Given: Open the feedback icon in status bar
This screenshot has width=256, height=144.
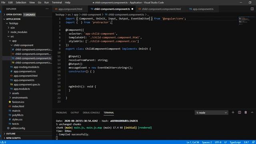Looking at the screenshot, I should tap(253, 142).
